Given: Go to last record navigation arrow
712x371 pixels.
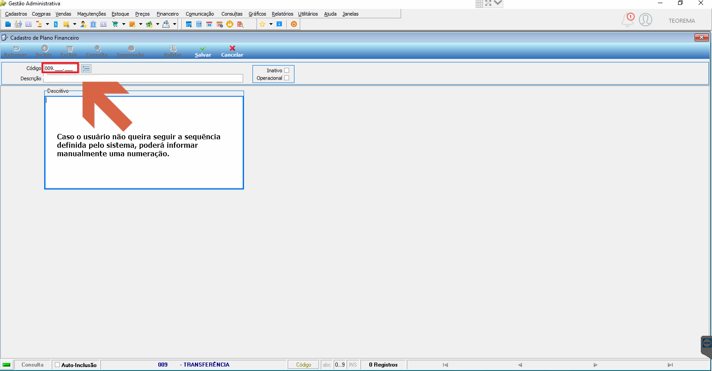Looking at the screenshot, I should [670, 365].
